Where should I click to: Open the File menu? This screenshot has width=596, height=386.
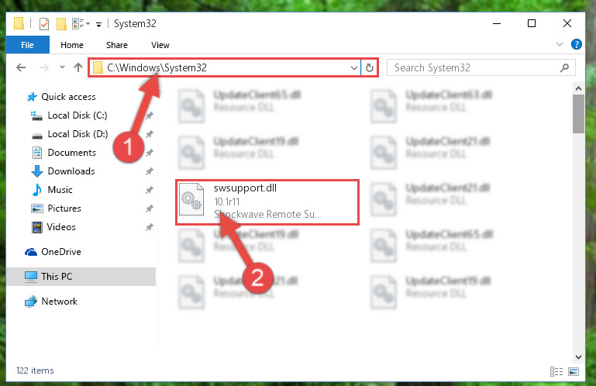coord(27,45)
